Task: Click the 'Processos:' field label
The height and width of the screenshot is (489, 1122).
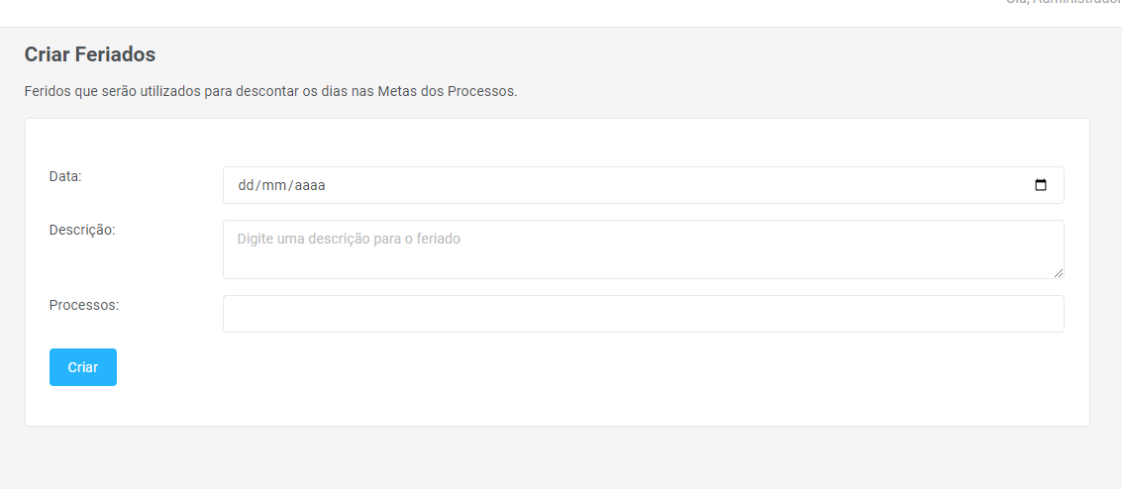Action: click(x=84, y=305)
